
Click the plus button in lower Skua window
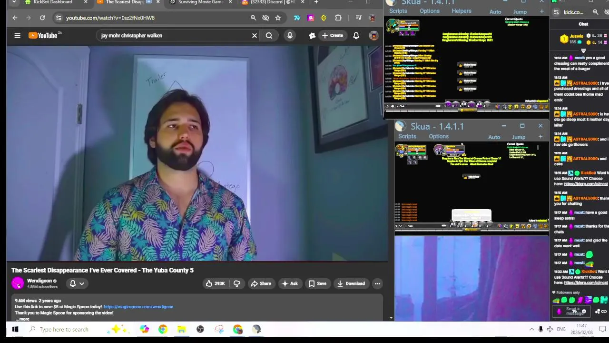tap(540, 137)
